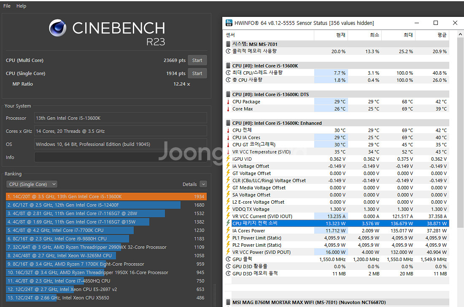
Task: Select ranking entry Intel Core i9-9880H CPU
Action: pyautogui.click(x=106, y=239)
